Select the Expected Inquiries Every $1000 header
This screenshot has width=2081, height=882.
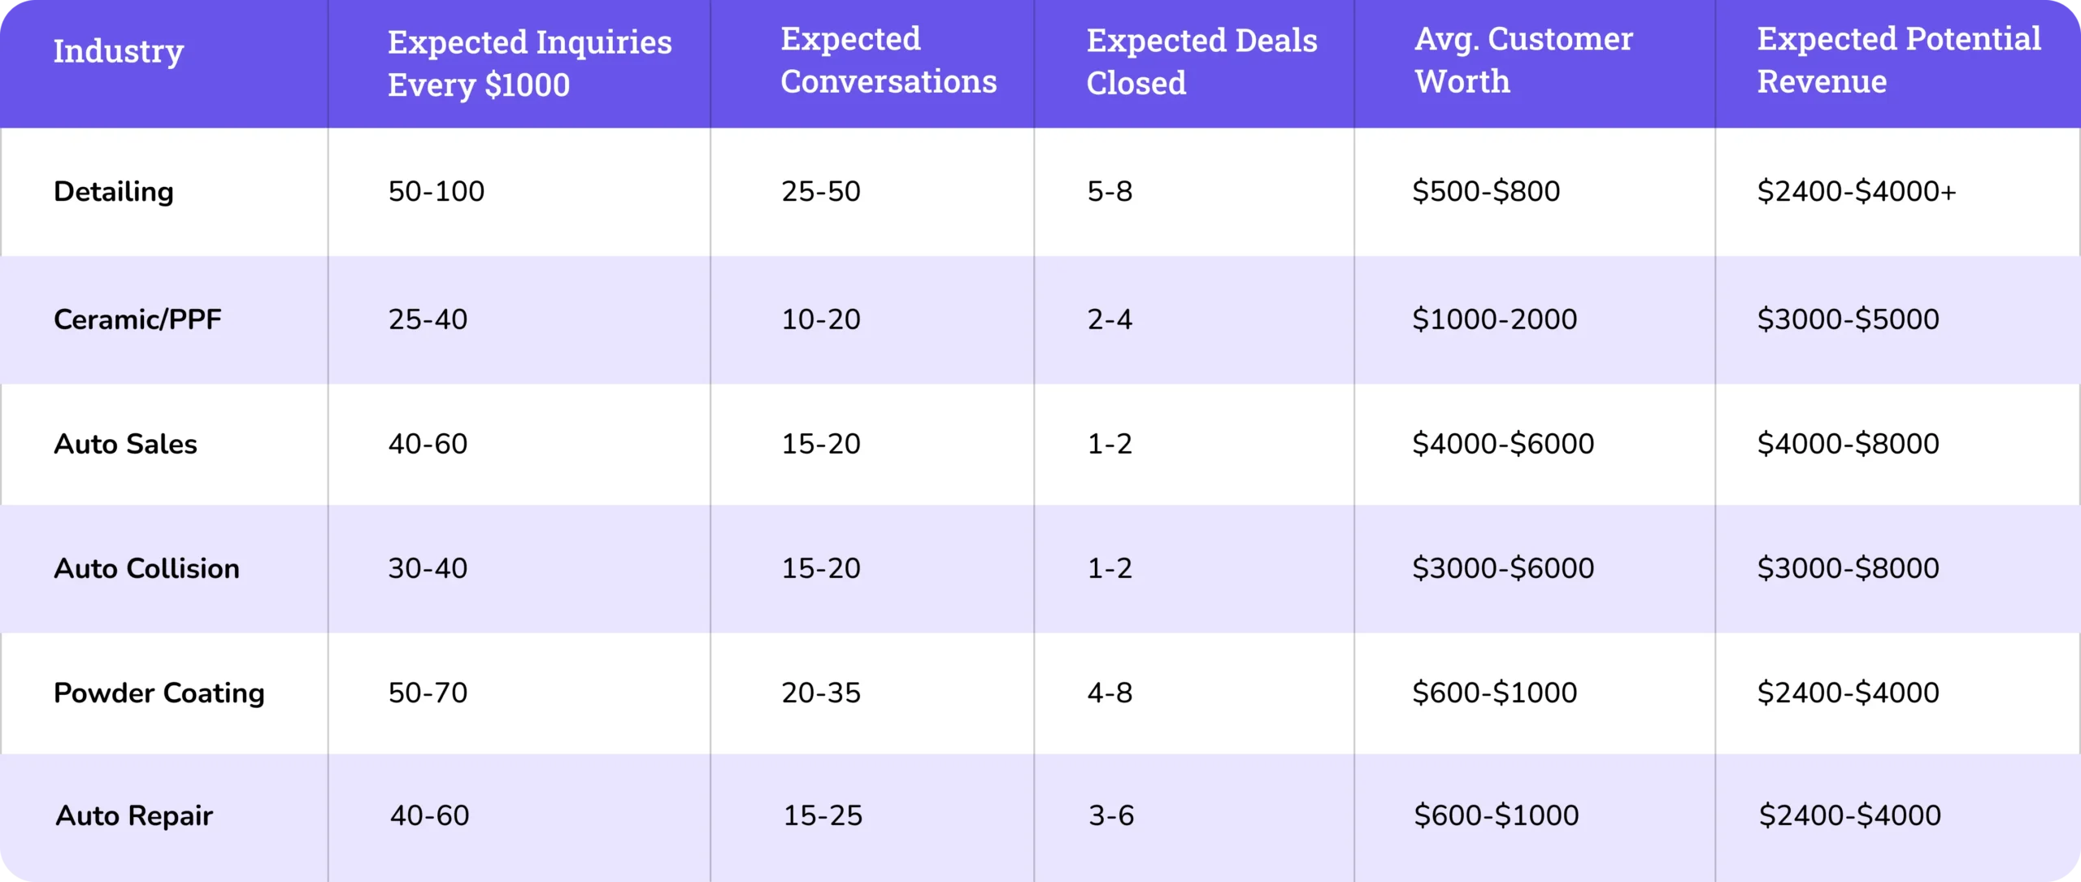point(529,63)
